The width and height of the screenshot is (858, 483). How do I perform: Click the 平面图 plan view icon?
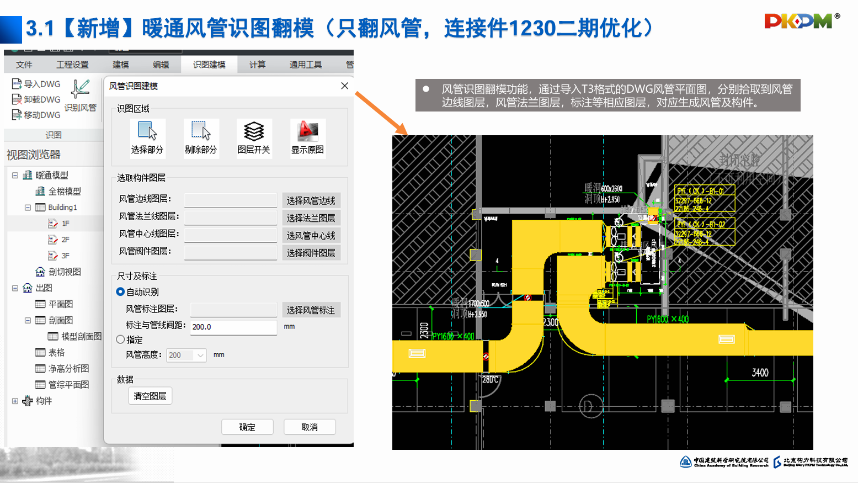point(40,304)
